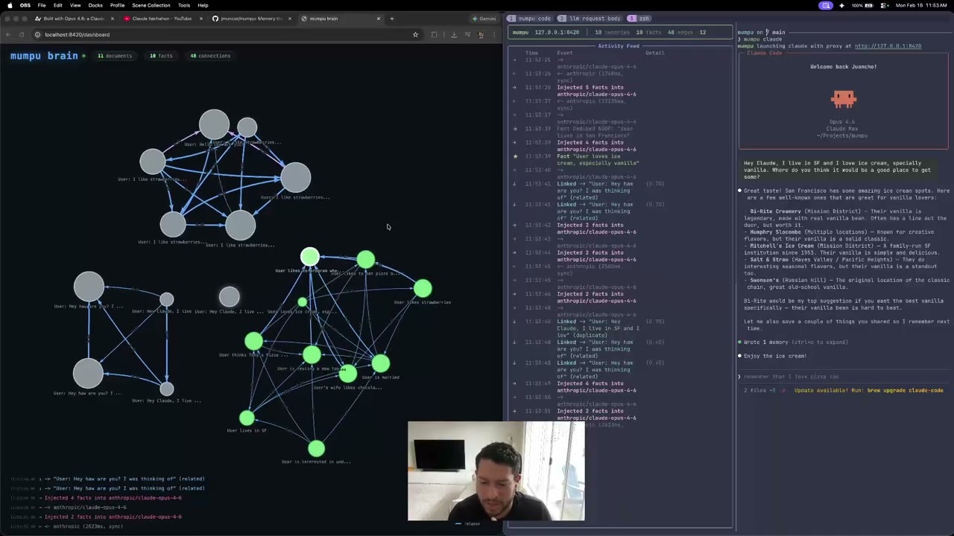Select the 'User lives in SF' green node
This screenshot has width=954, height=536.
247,418
